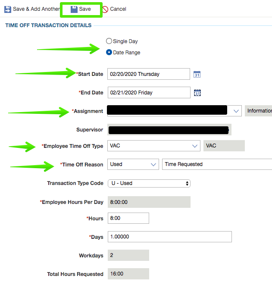This screenshot has height=285, width=272.
Task: Click the Total Hours Requested label
Action: coord(75,274)
